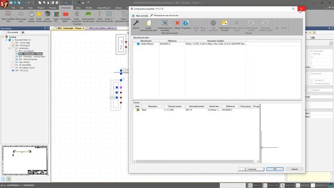Click the red Delete icon
The height and width of the screenshot is (188, 334).
coord(177,23)
